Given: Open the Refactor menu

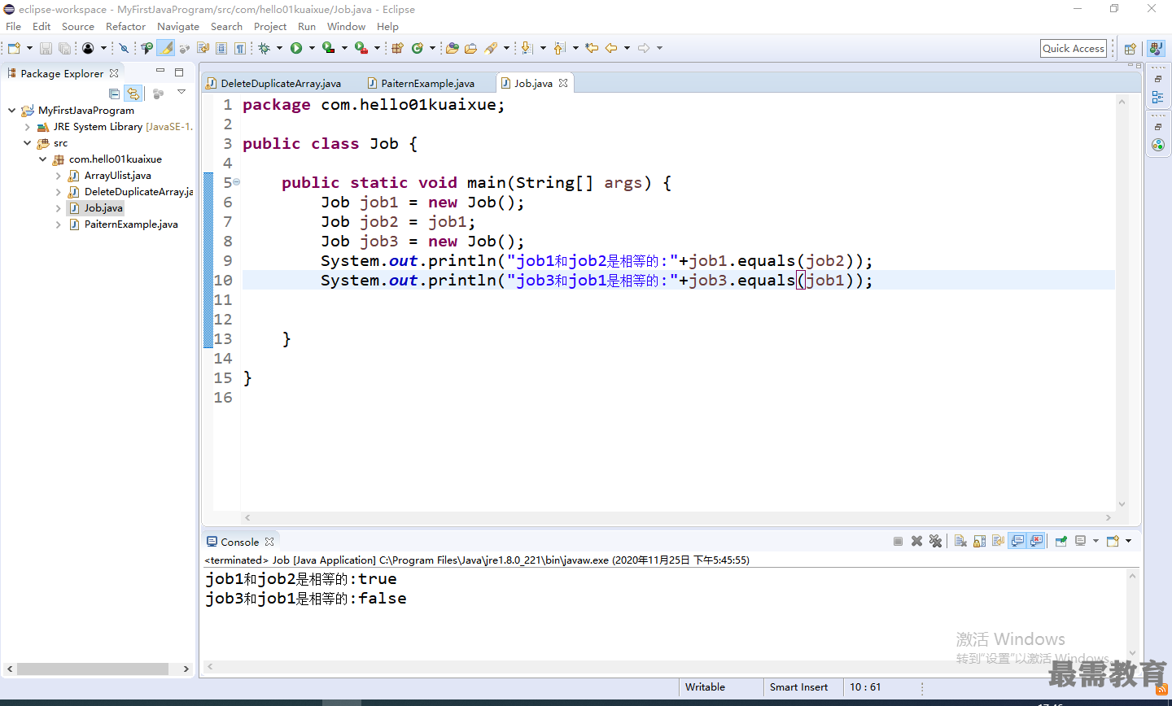Looking at the screenshot, I should pyautogui.click(x=125, y=27).
